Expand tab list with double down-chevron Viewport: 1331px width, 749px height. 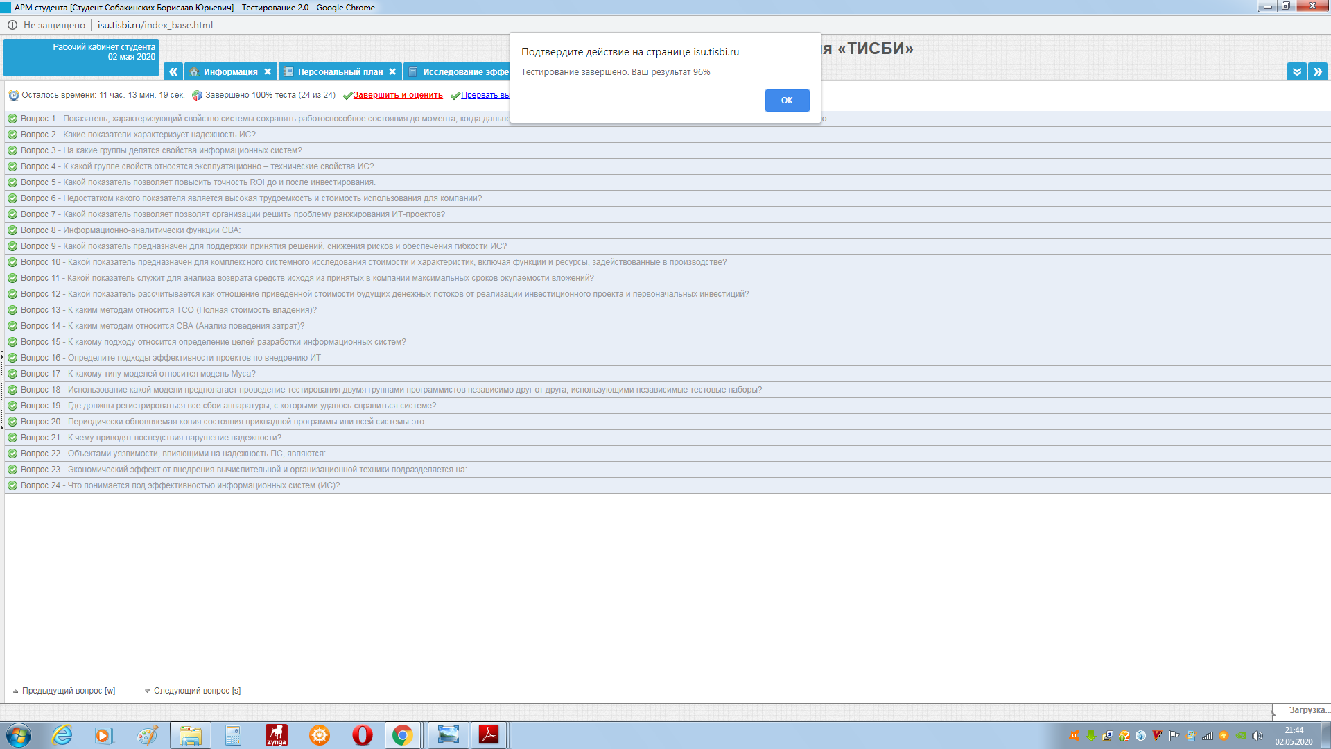1296,71
